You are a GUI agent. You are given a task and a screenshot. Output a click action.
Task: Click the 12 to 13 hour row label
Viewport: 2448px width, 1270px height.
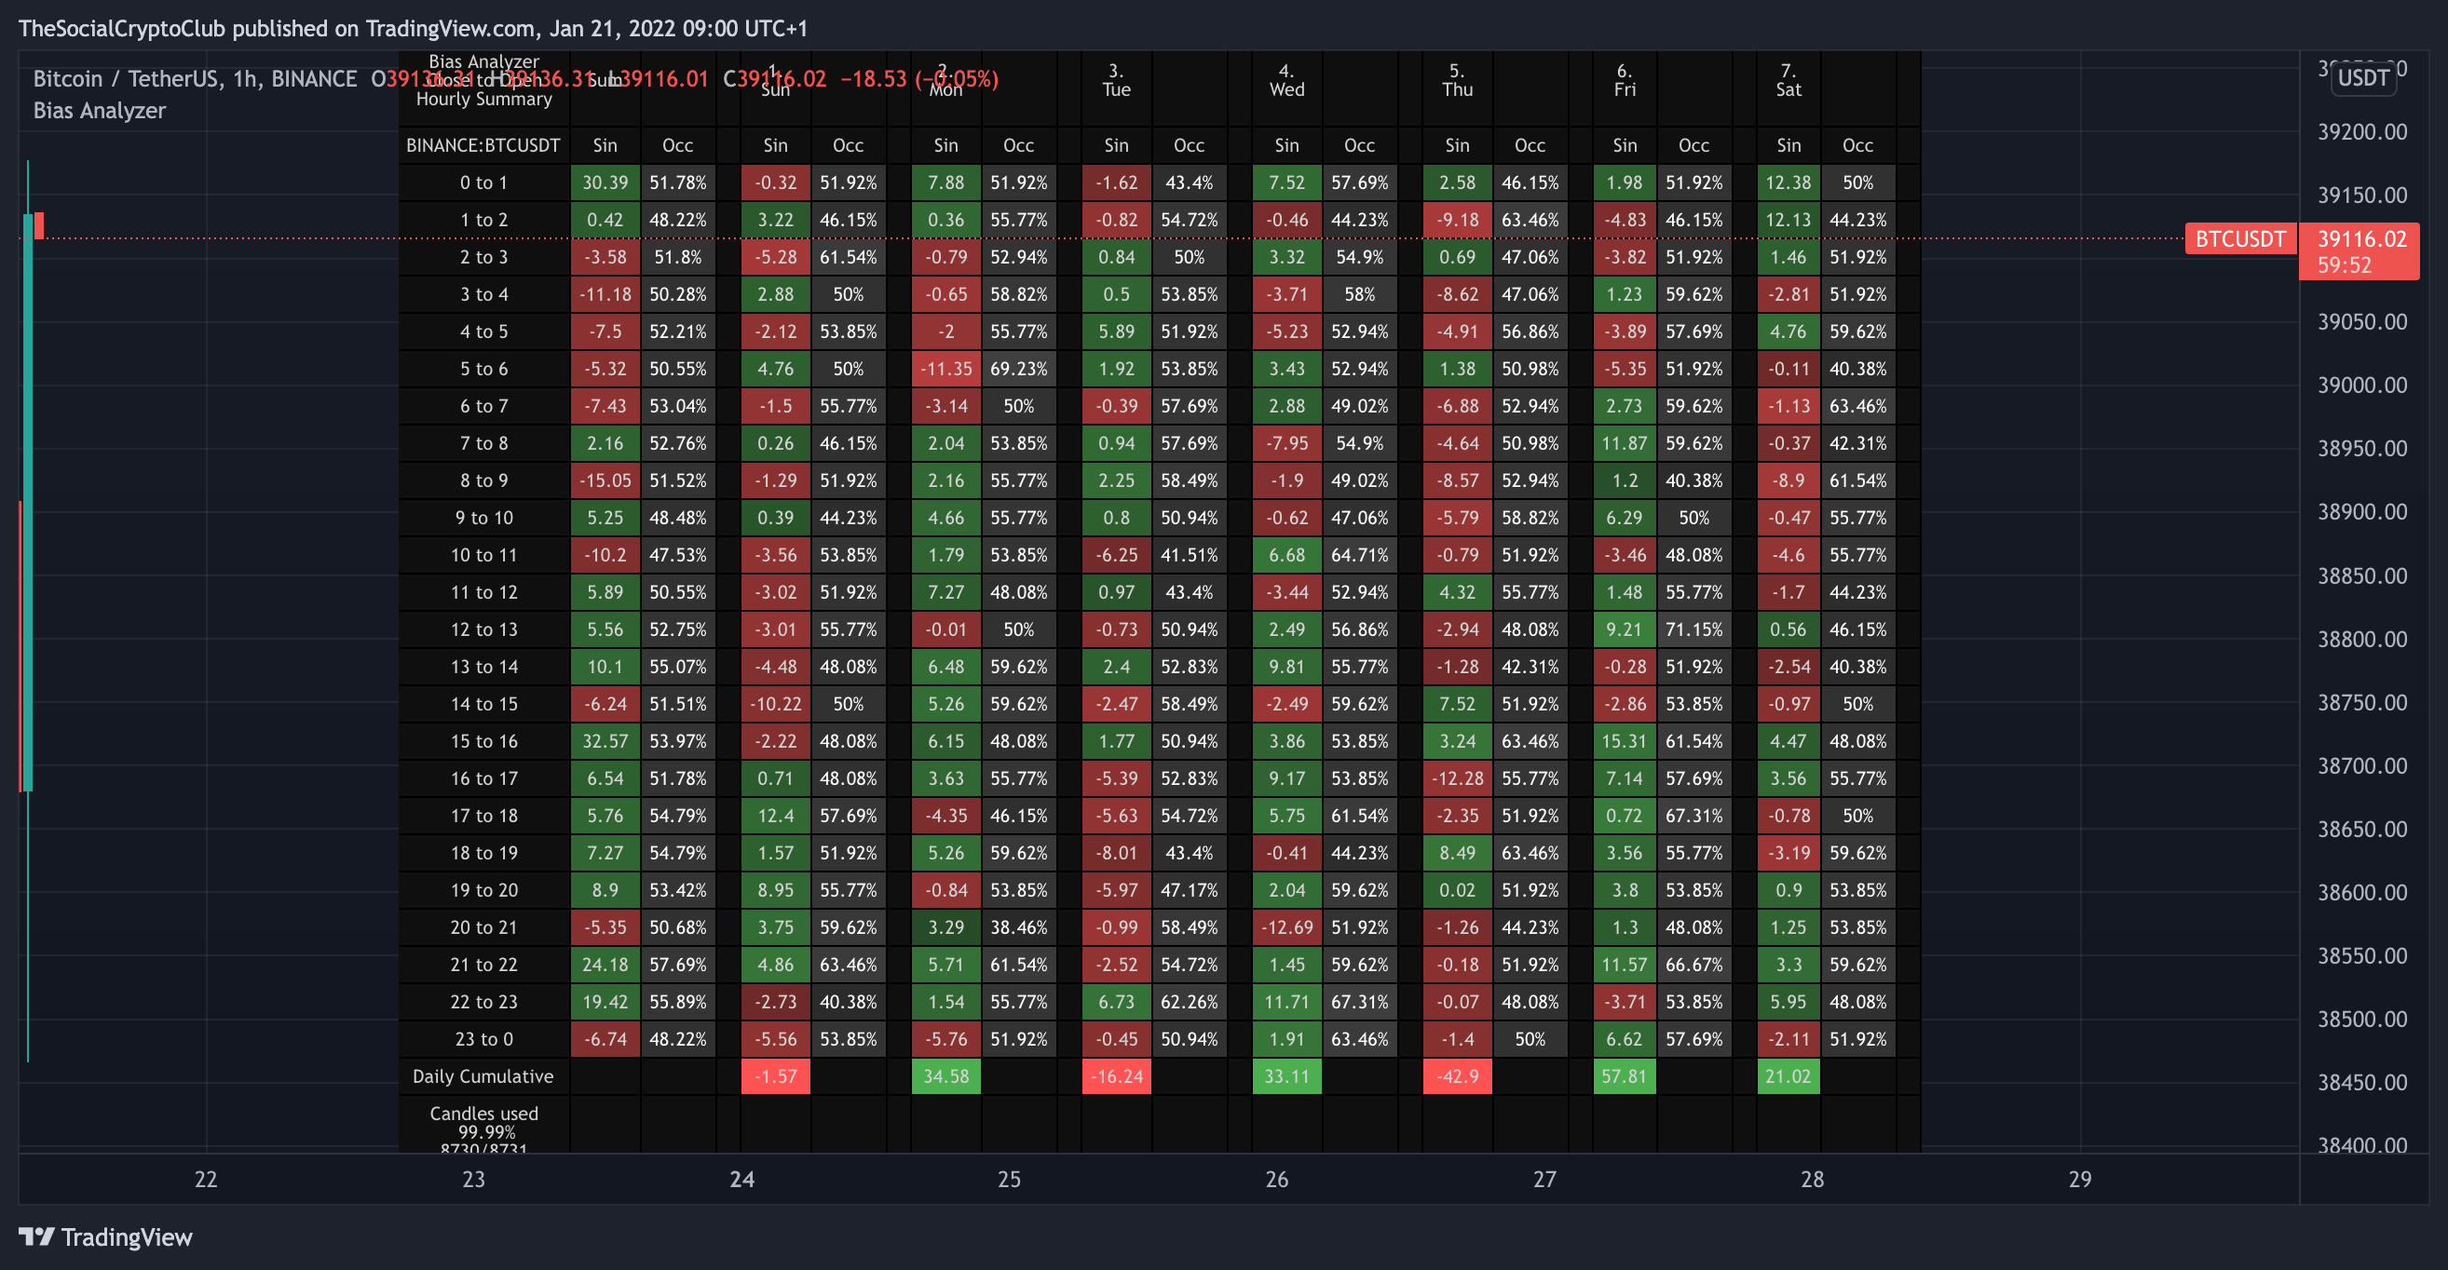[483, 628]
